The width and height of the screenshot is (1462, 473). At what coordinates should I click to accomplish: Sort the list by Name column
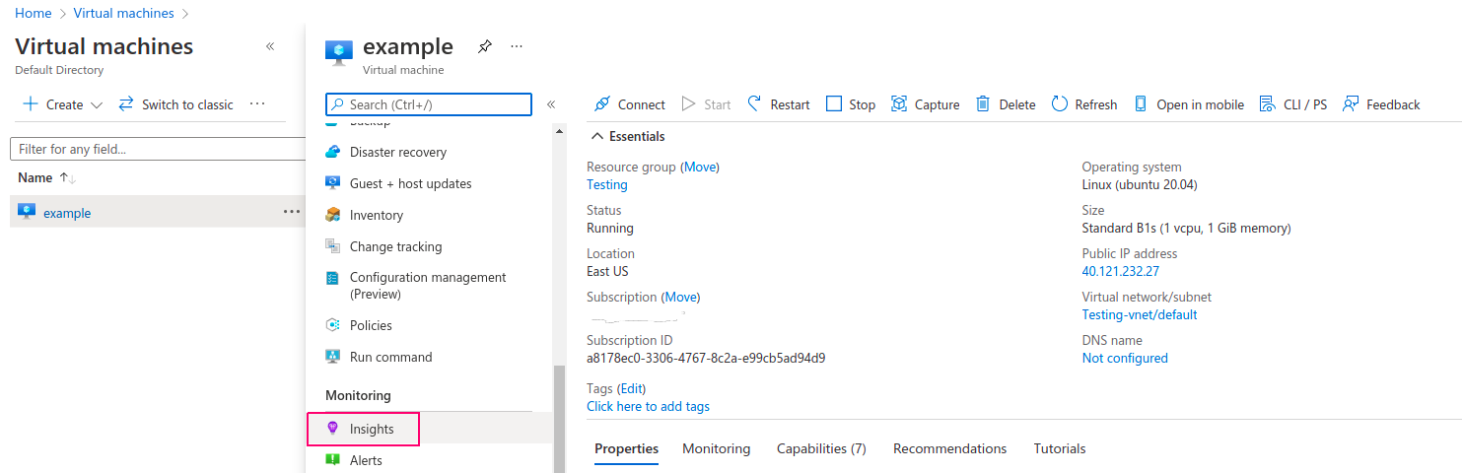[x=46, y=177]
